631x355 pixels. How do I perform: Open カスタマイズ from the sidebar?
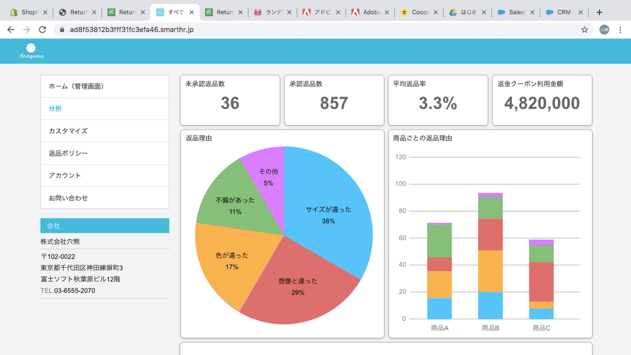tap(105, 131)
